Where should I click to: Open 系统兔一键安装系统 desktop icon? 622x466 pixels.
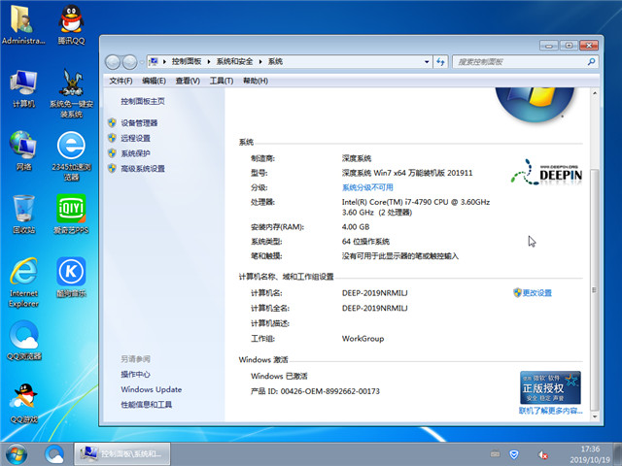71,93
